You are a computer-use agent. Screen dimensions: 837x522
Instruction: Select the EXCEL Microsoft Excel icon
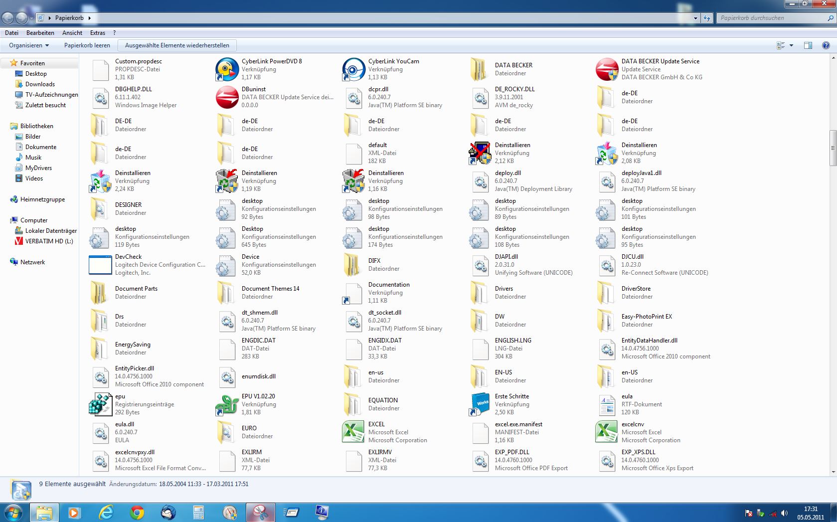tap(353, 432)
